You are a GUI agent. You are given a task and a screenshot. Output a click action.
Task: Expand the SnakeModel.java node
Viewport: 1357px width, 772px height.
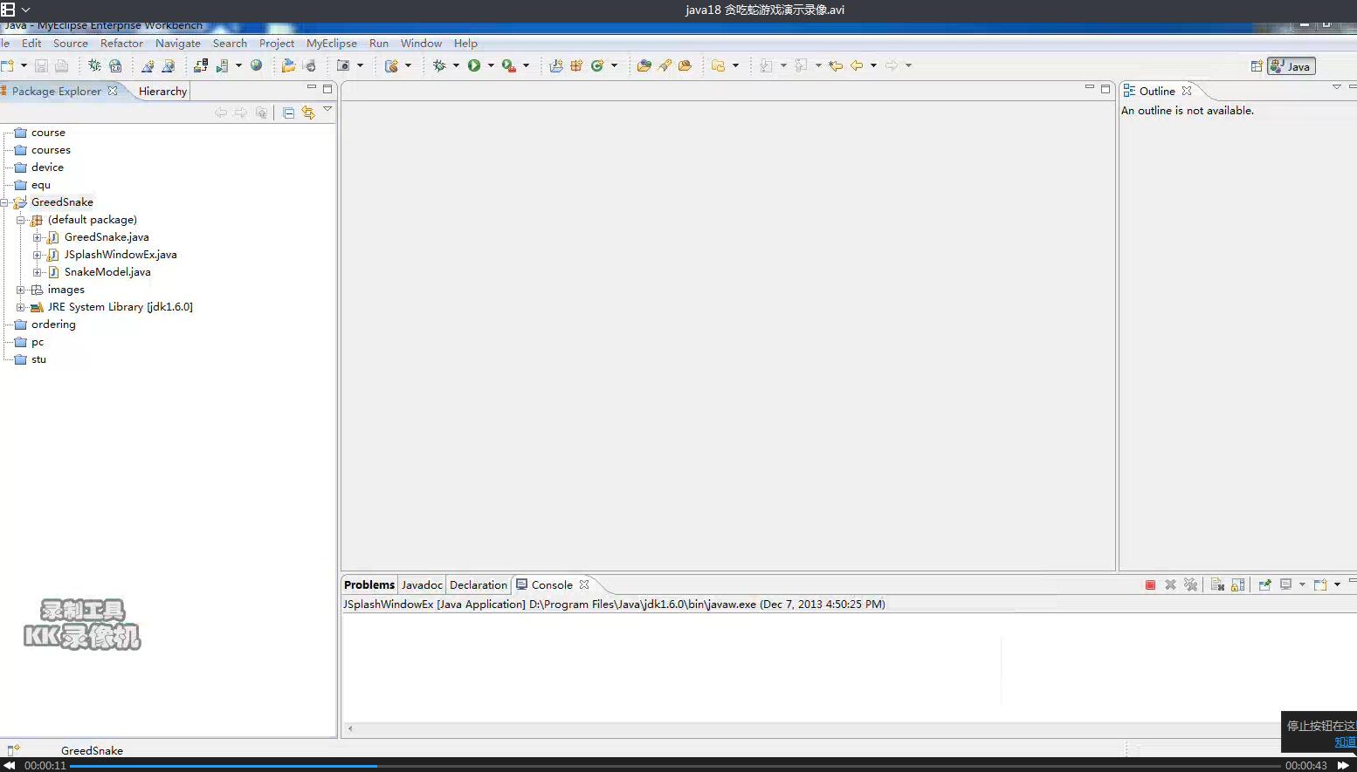click(x=37, y=272)
